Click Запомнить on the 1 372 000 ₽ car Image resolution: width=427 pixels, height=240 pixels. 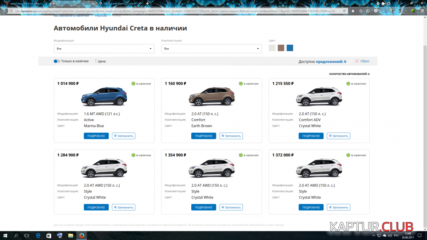(x=339, y=207)
